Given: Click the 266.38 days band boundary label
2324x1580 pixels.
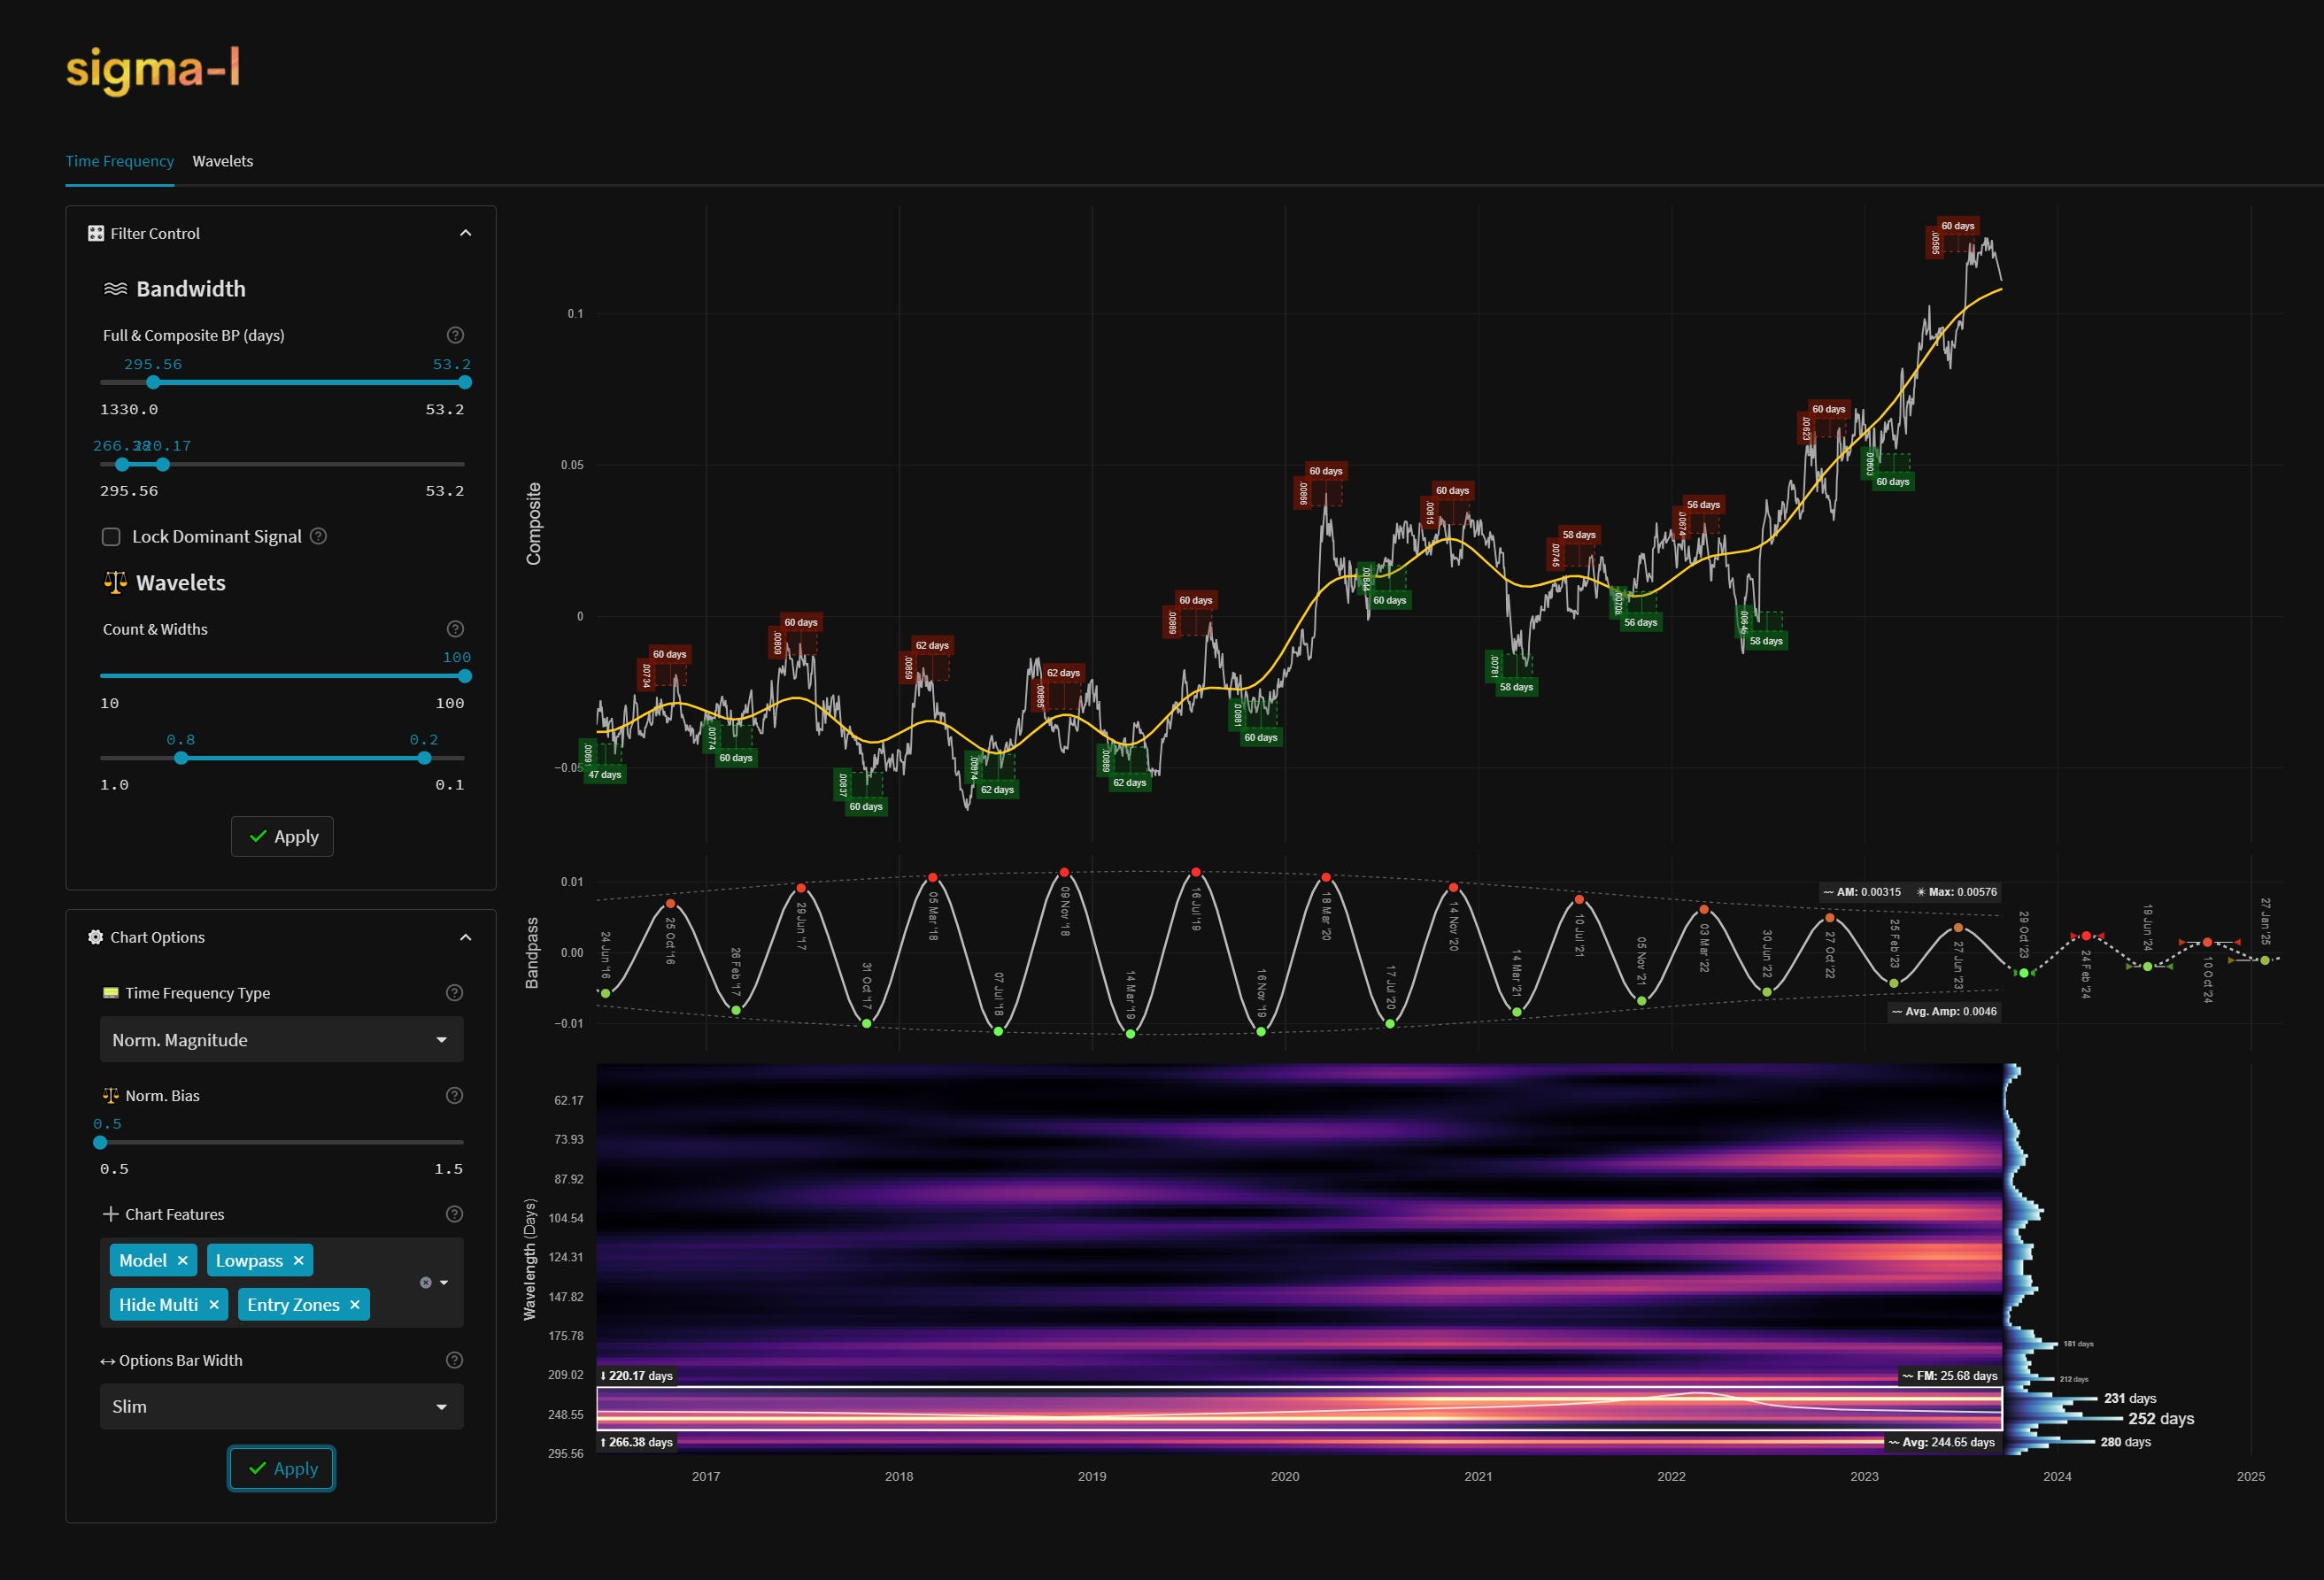Looking at the screenshot, I should [637, 1442].
